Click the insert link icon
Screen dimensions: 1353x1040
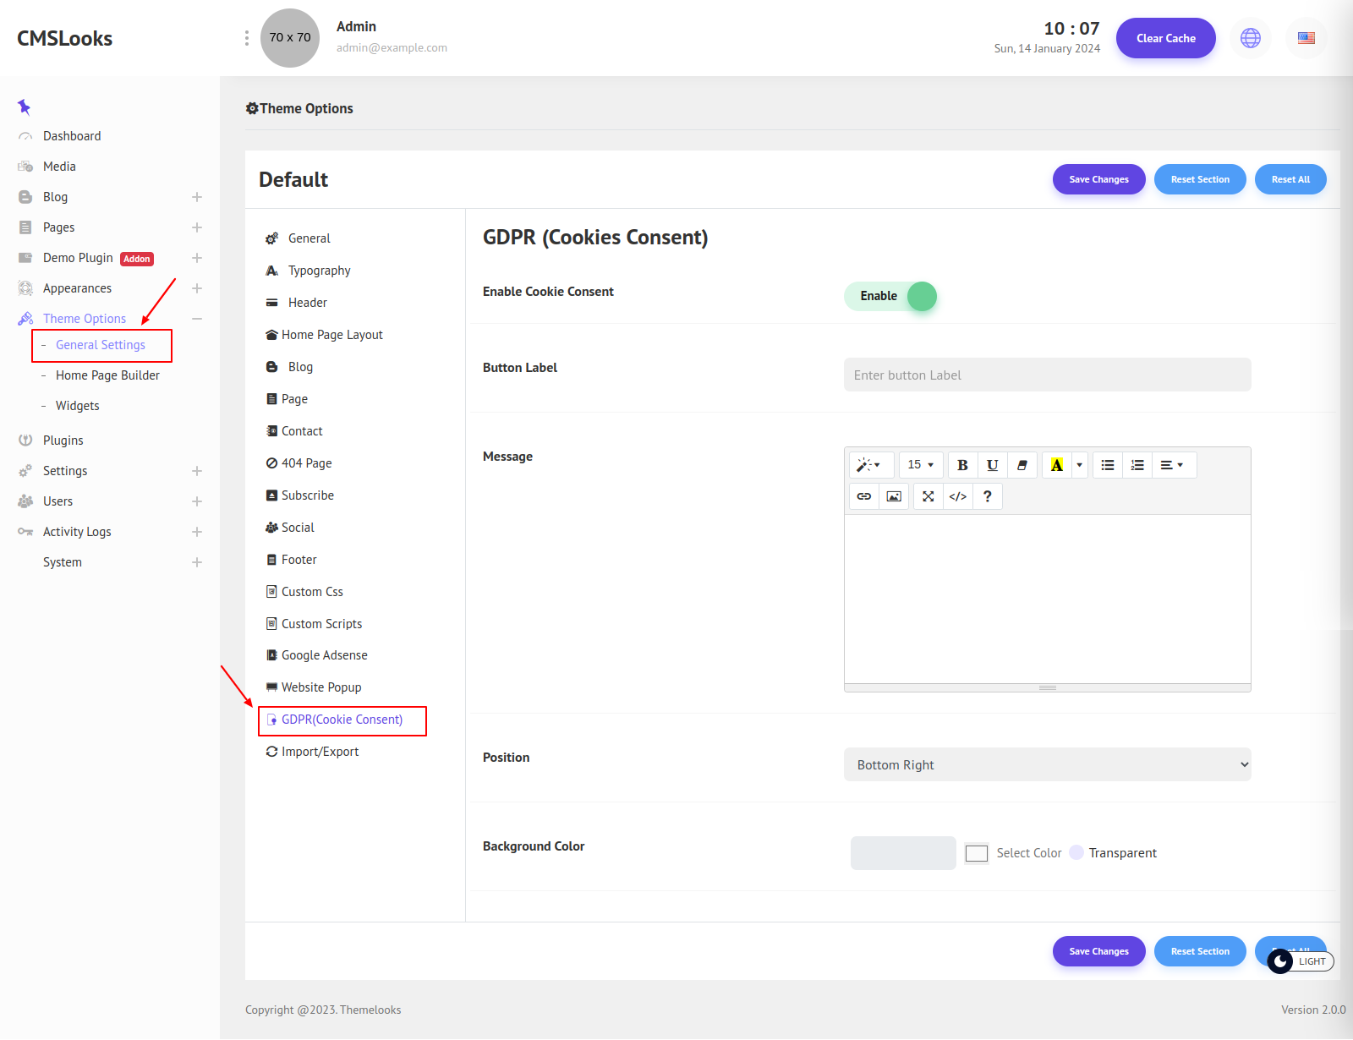[863, 496]
